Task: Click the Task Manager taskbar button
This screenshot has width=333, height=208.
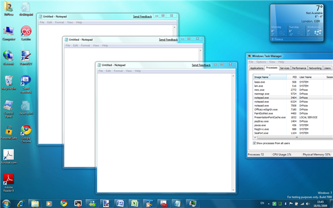Action: (x=192, y=203)
